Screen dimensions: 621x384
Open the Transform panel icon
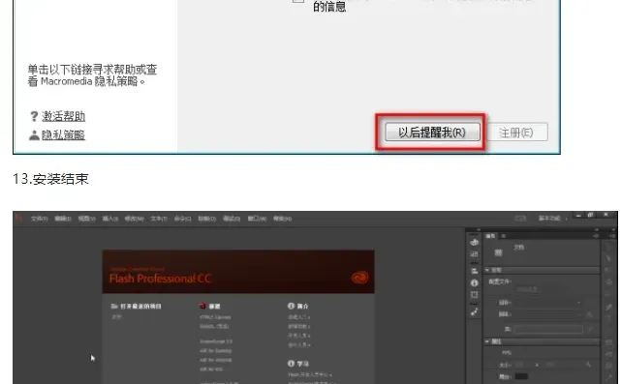tap(474, 295)
